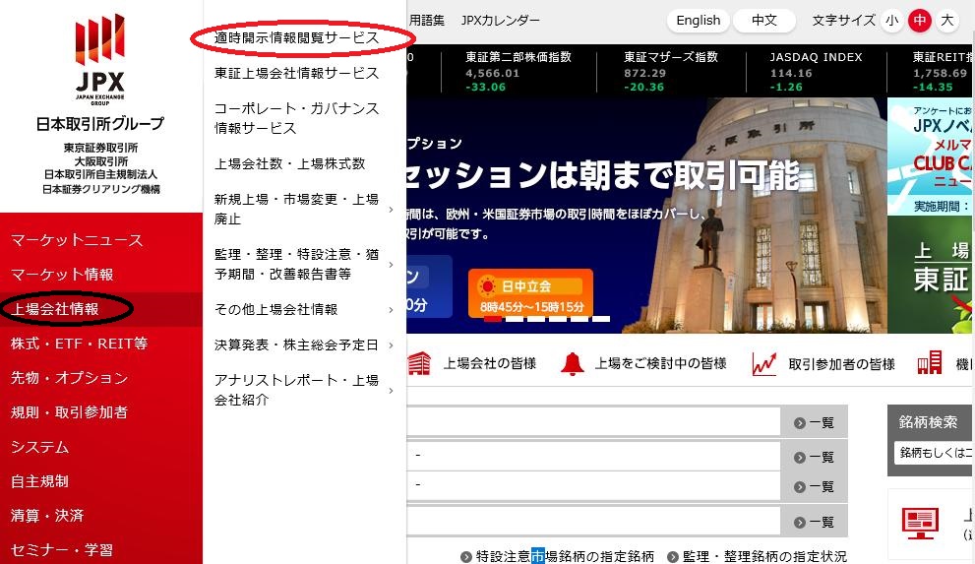Open マーケット情報 in red sidebar

click(62, 275)
